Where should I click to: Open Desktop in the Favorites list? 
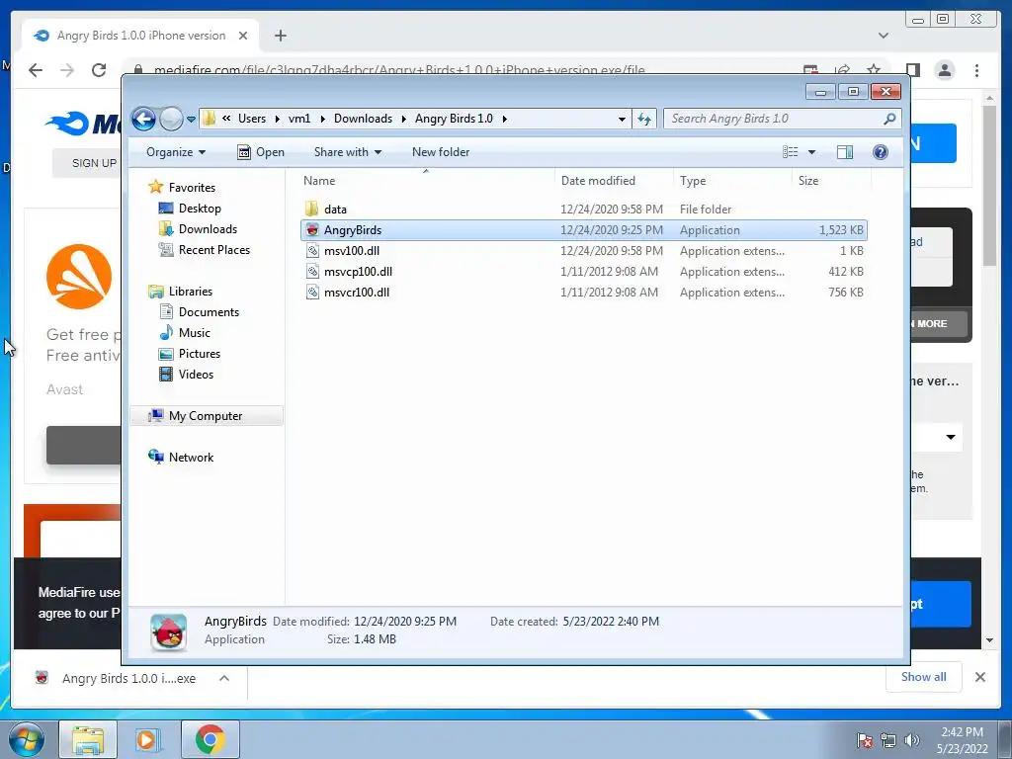[200, 209]
